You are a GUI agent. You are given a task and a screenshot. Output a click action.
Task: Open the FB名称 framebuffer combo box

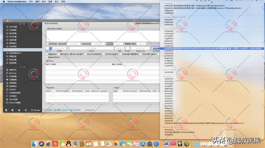60,48
